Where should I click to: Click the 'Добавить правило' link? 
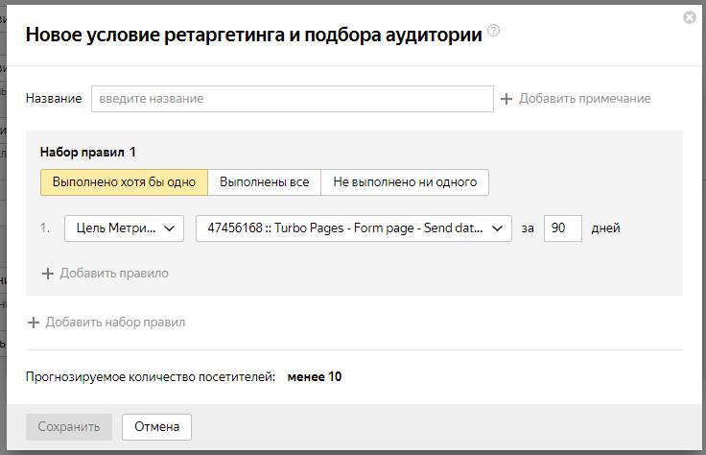pos(113,274)
